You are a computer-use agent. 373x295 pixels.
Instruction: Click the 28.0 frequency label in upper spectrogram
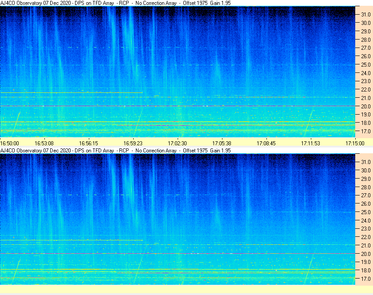point(366,40)
